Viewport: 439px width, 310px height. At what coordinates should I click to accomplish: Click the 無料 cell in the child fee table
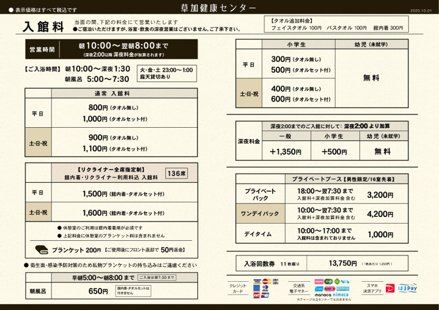point(371,78)
